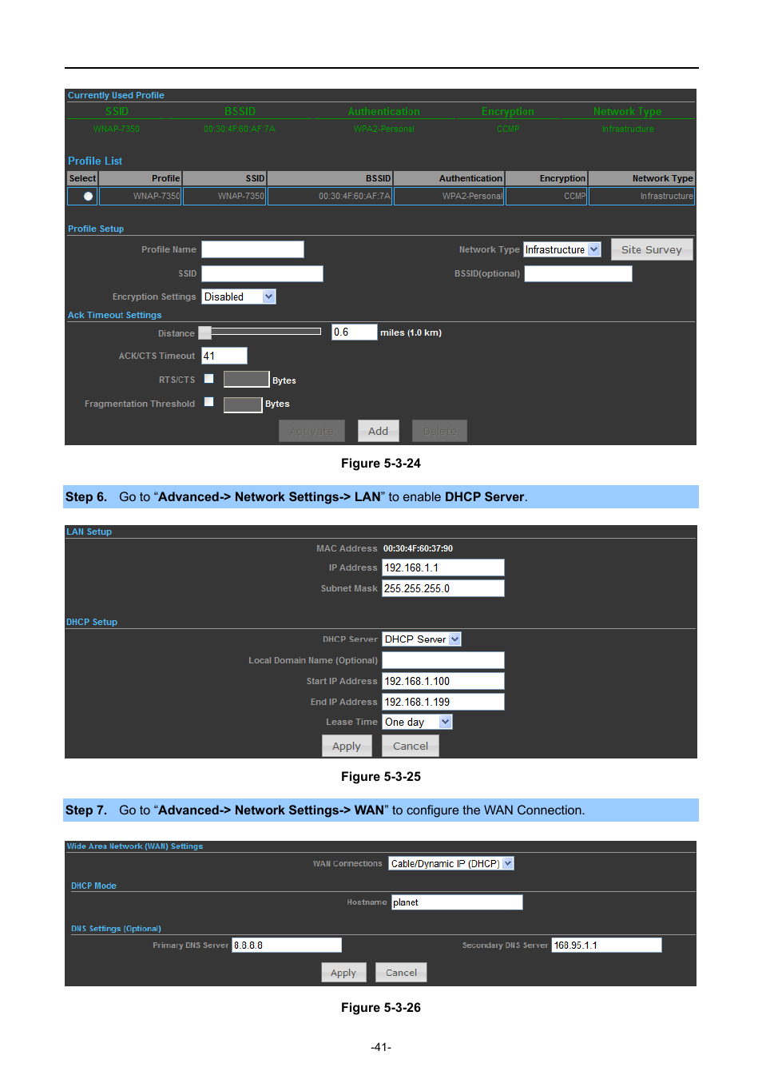
Task: Open the Encryption Settings dropdown
Action: tap(238, 297)
